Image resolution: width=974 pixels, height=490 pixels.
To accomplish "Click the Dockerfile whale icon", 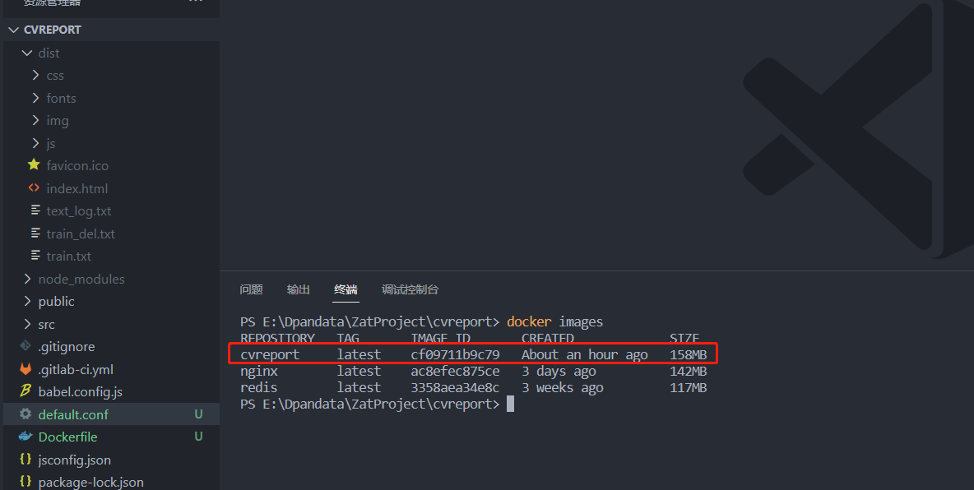I will 26,437.
